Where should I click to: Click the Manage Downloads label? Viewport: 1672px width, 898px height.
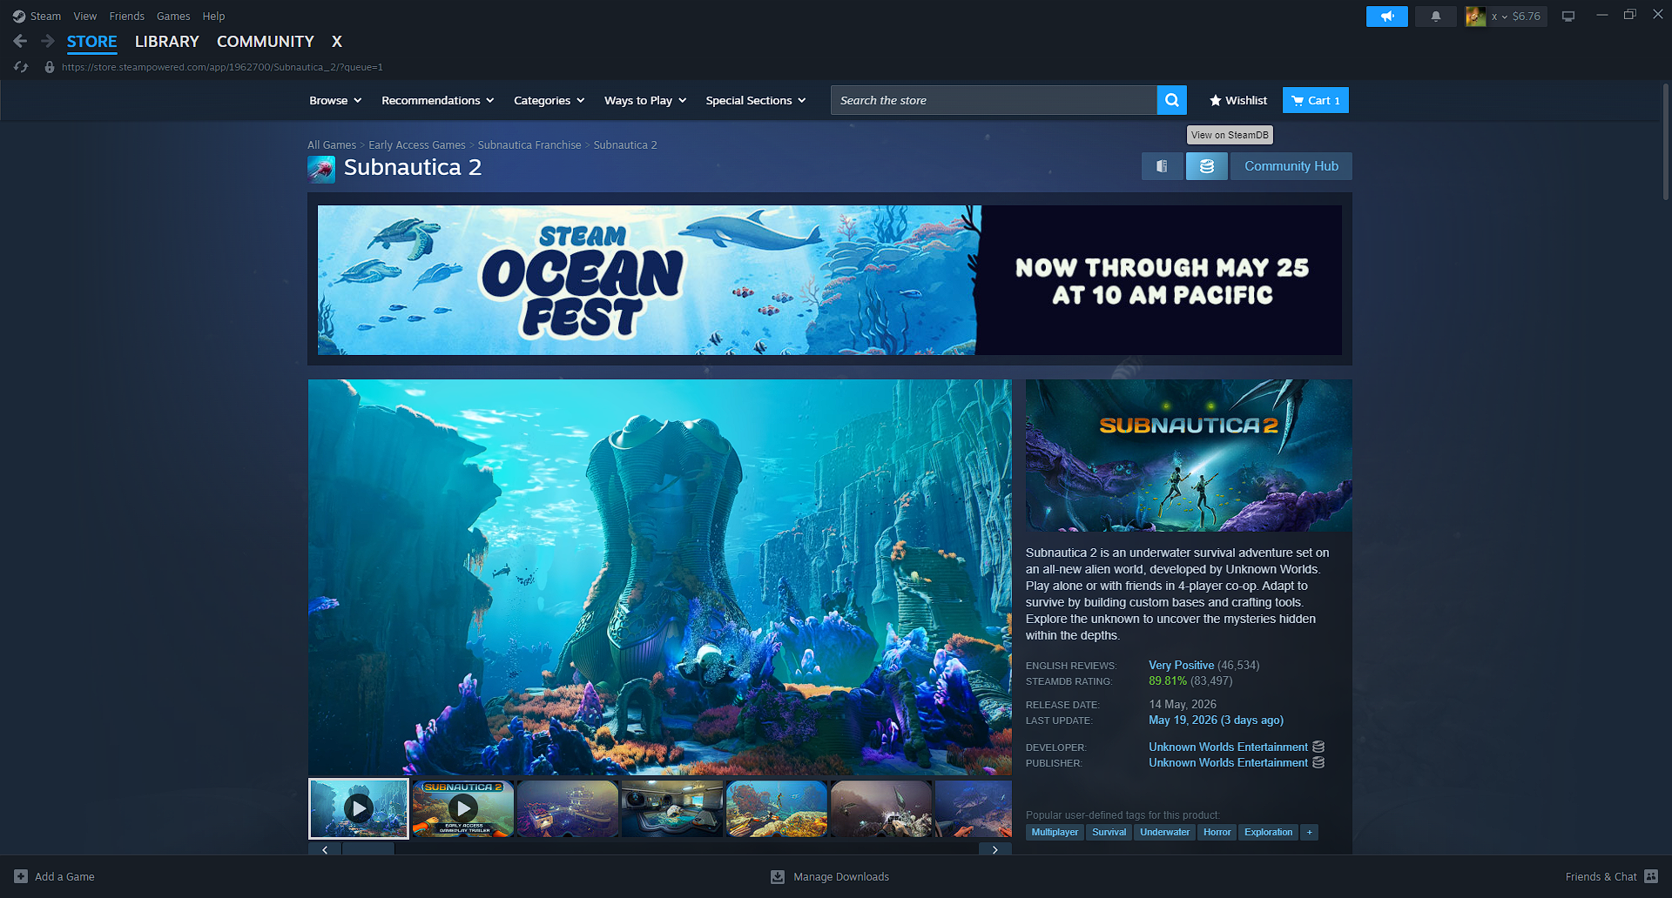841,876
